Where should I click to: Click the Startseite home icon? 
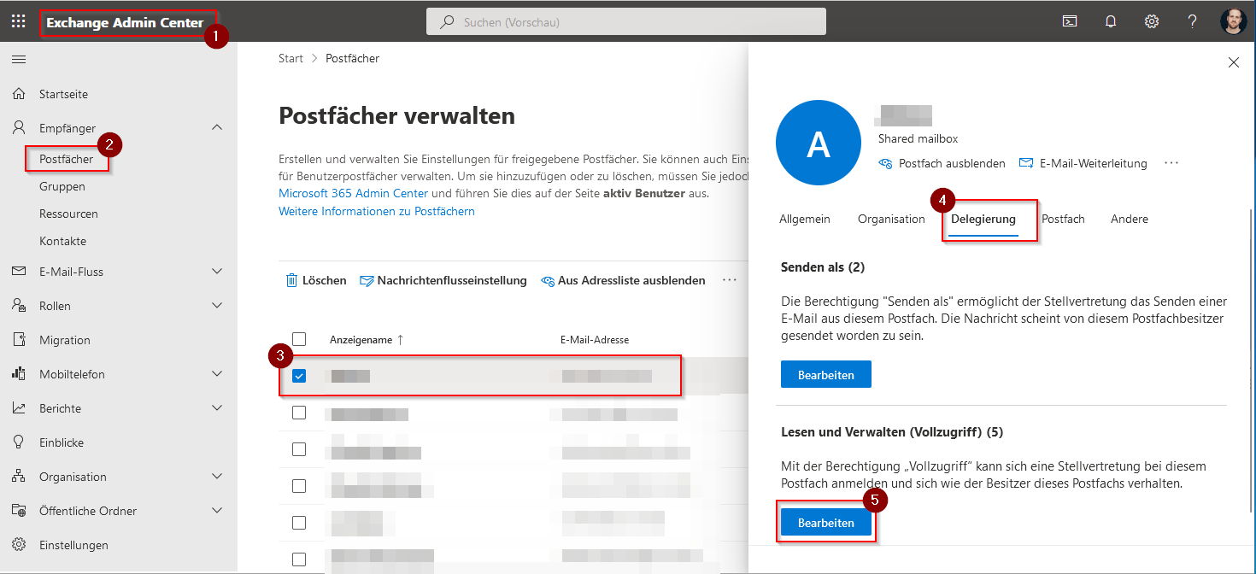(19, 94)
